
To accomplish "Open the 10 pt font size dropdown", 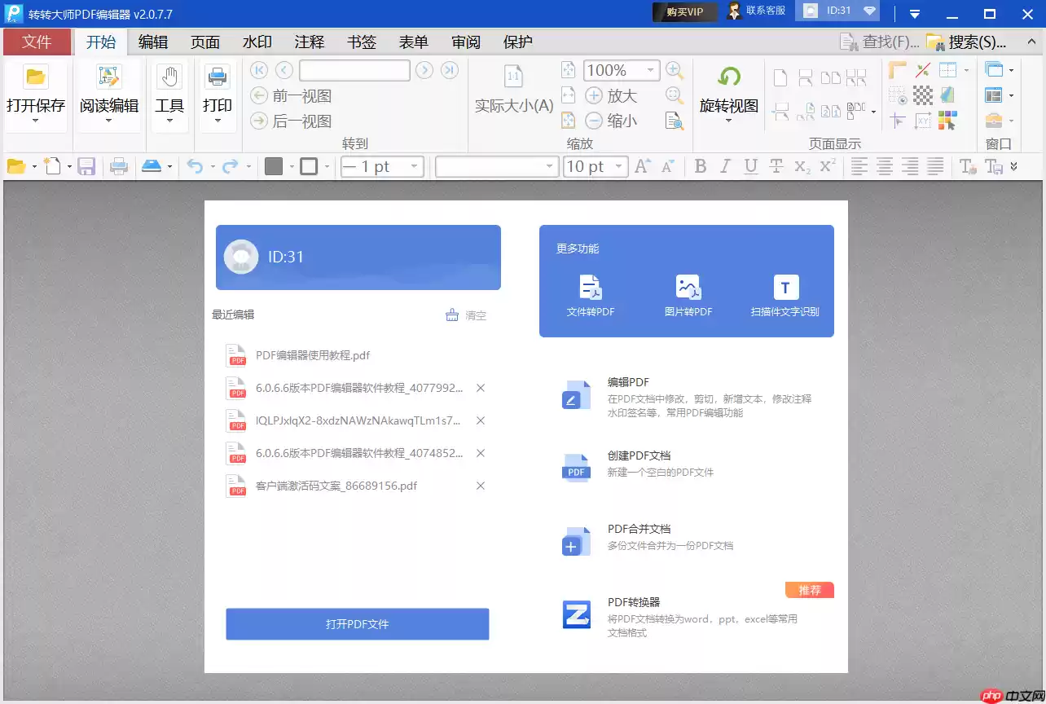I will (596, 166).
